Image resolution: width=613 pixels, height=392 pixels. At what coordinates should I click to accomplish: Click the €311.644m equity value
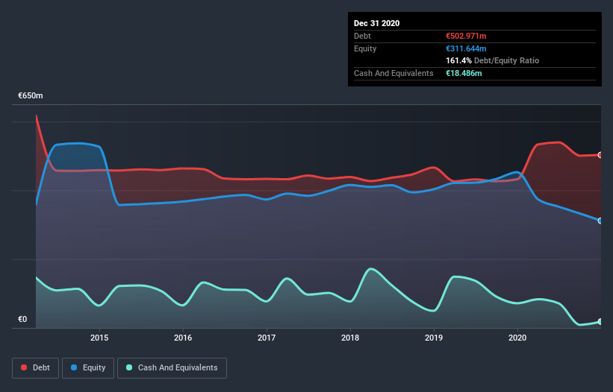point(466,48)
